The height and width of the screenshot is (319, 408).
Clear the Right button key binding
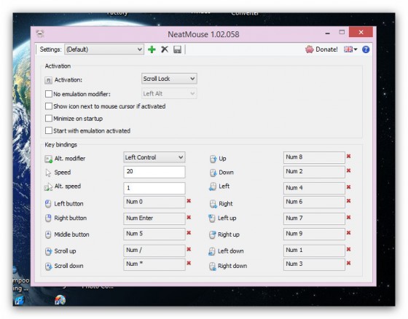point(189,217)
